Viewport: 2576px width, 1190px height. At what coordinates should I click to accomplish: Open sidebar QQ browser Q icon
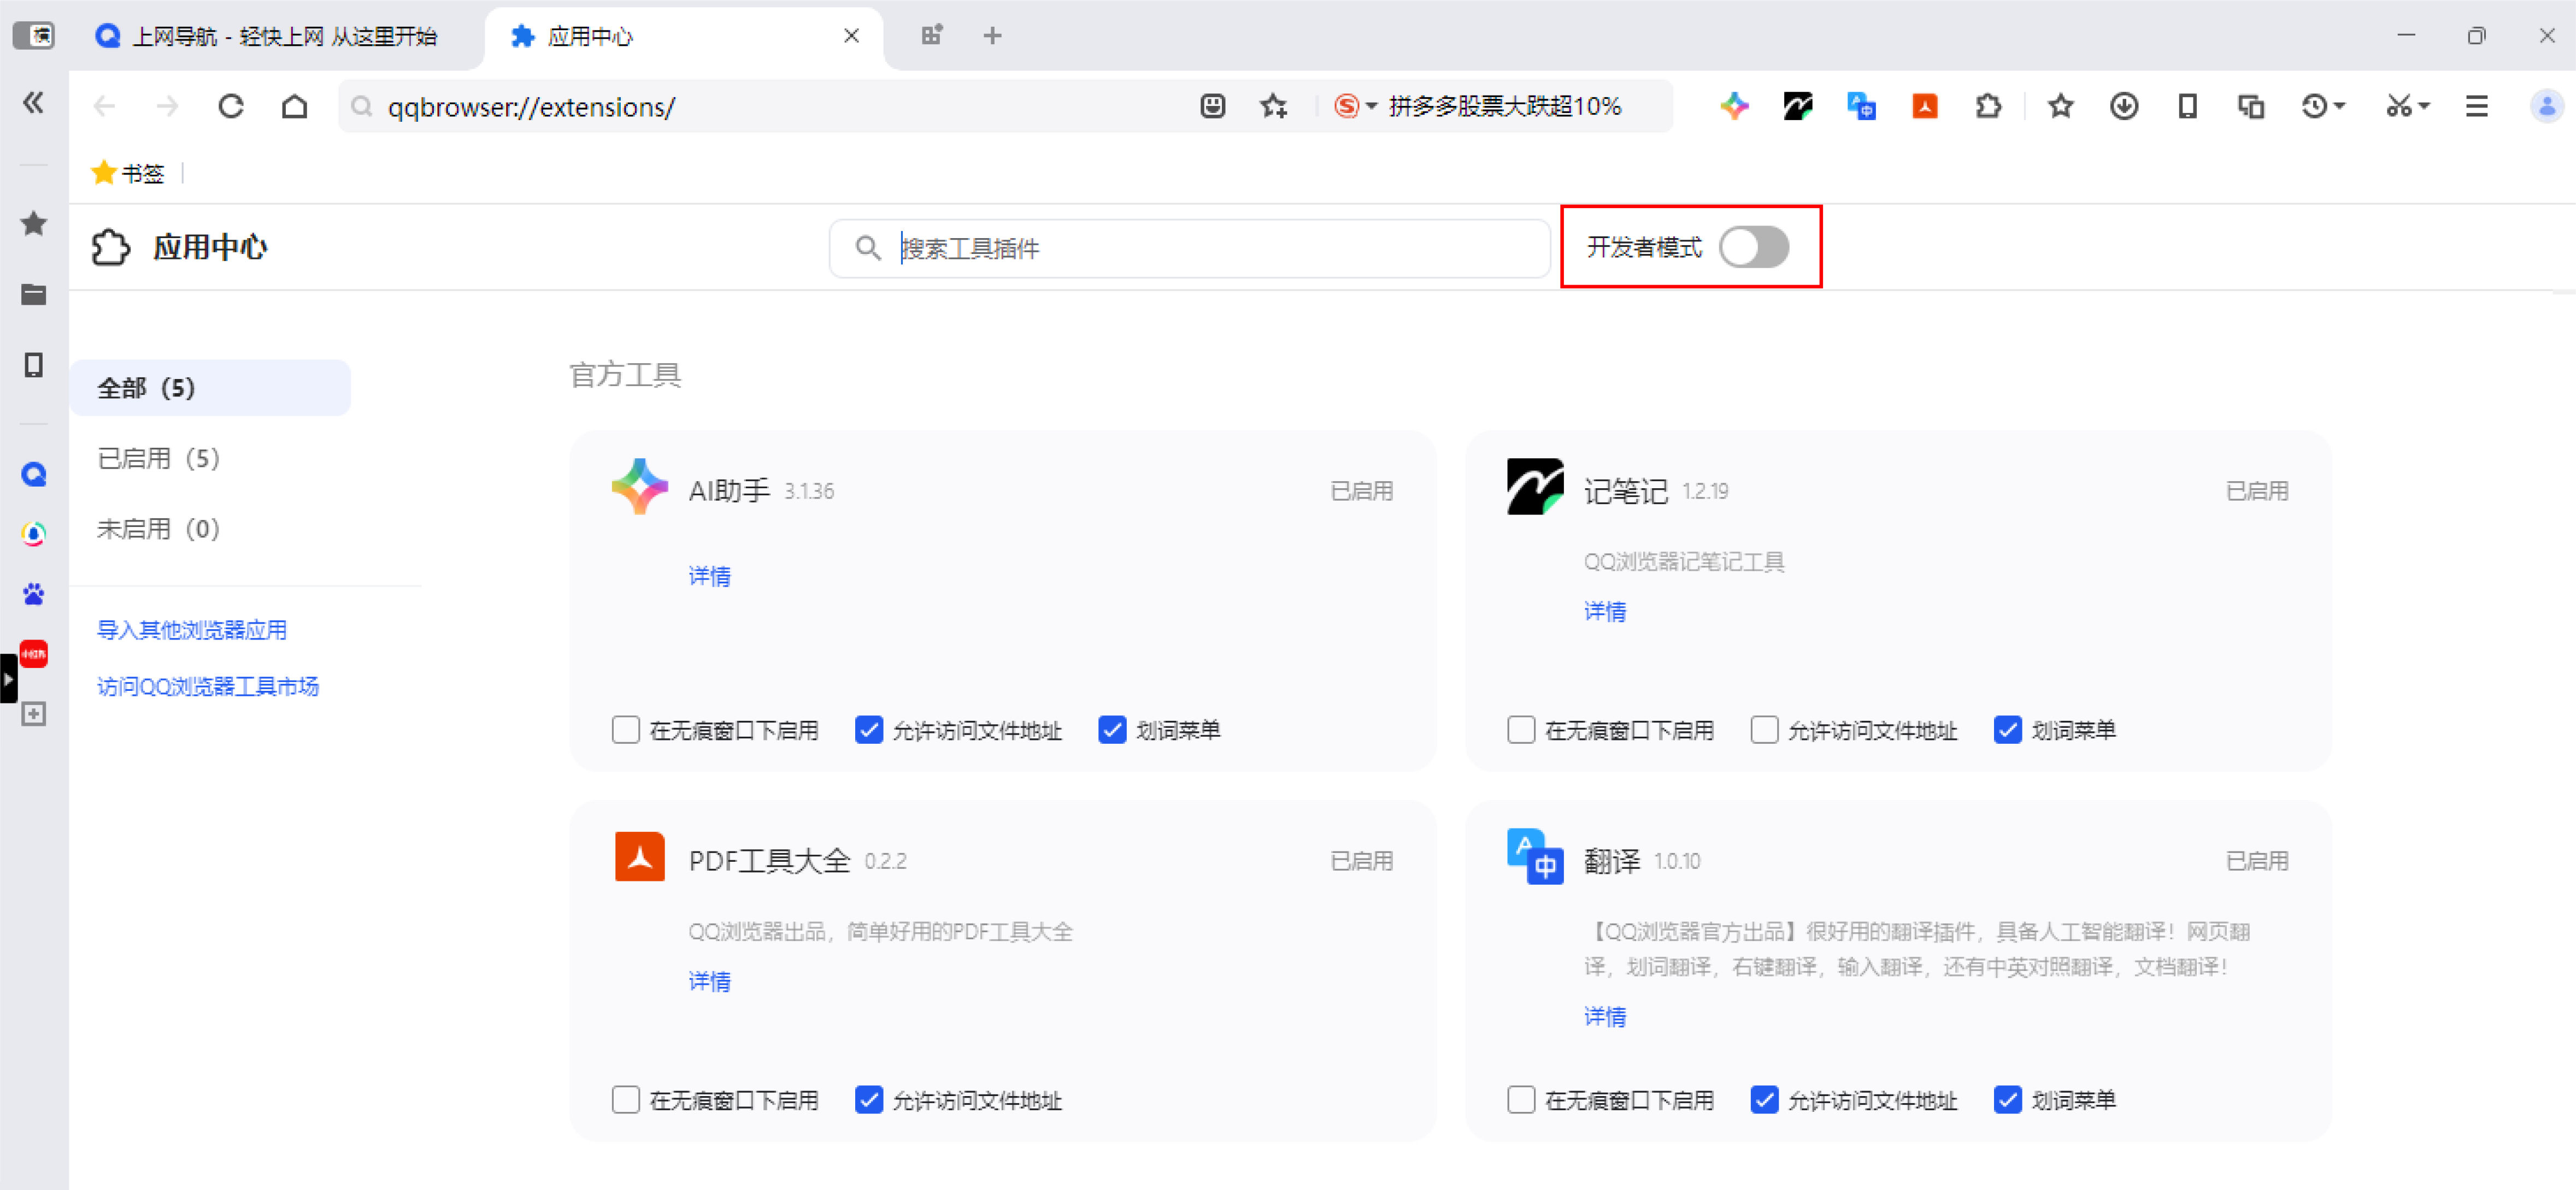click(x=34, y=475)
